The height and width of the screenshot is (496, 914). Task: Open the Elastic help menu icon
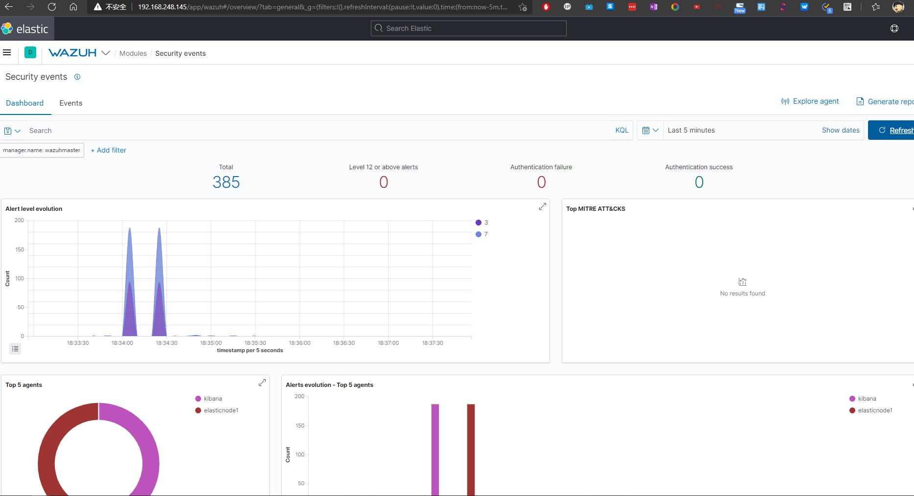pyautogui.click(x=894, y=28)
